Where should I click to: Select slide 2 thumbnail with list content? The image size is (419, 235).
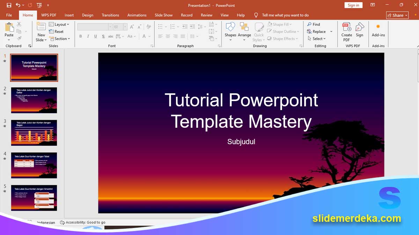[x=34, y=100]
